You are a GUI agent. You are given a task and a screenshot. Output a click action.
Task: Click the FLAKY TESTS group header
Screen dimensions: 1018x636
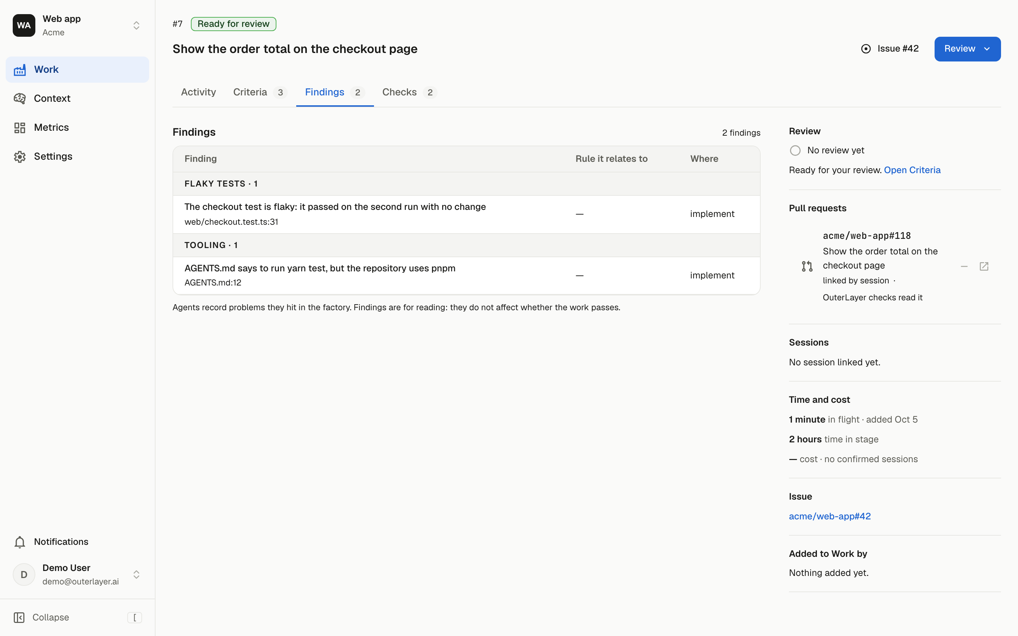[466, 184]
